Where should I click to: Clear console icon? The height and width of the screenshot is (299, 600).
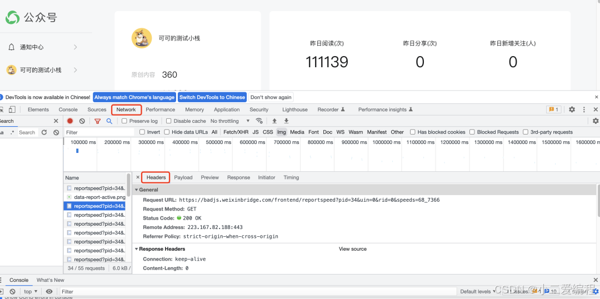click(12, 291)
